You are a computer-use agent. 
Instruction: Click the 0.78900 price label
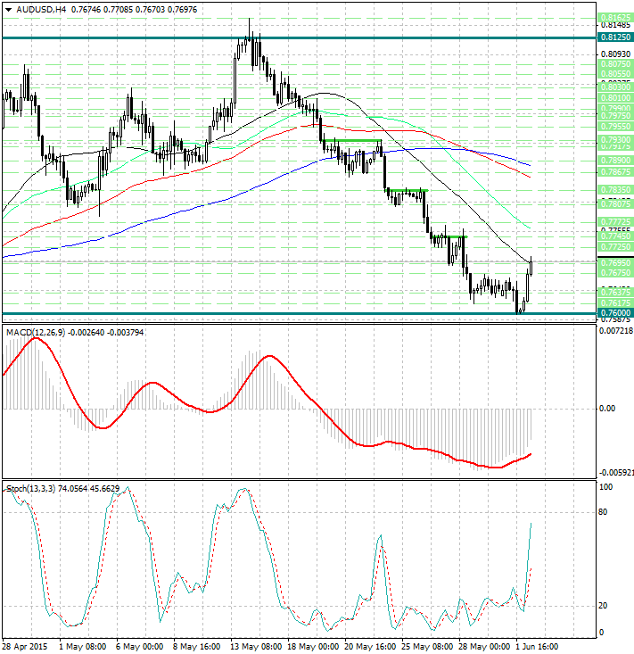615,161
